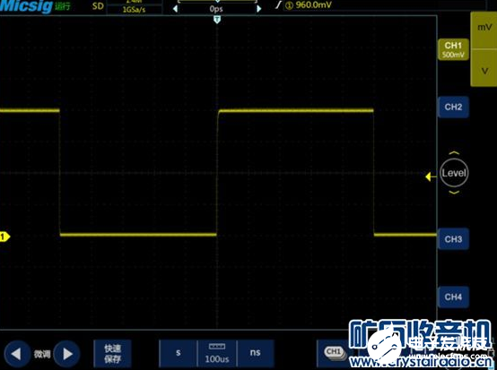Open the 1GSa/s sample rate readout
This screenshot has width=497, height=370.
134,10
